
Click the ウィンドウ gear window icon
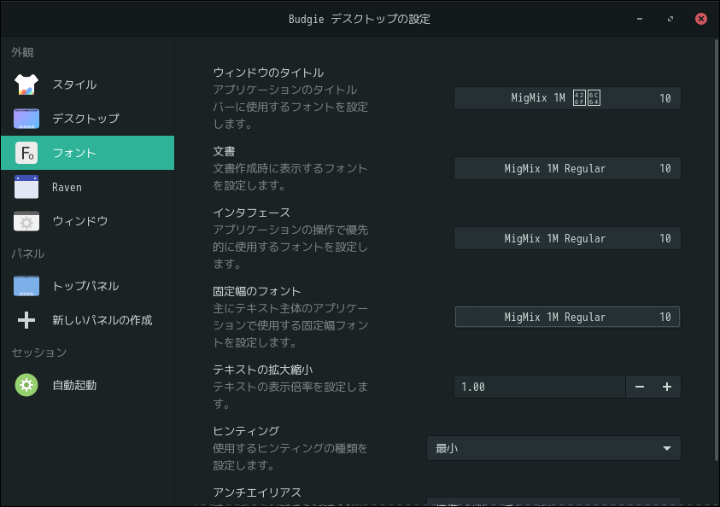(26, 221)
